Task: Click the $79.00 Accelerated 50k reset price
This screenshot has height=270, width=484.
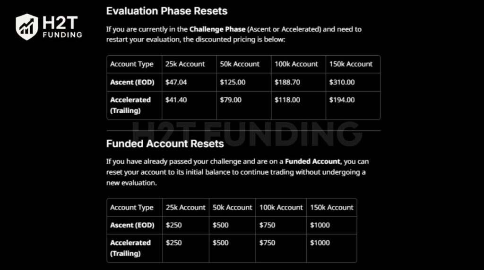Action: click(231, 100)
